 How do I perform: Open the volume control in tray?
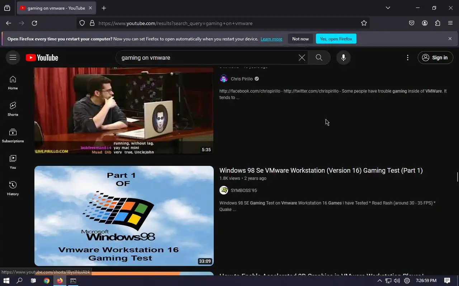point(397,281)
